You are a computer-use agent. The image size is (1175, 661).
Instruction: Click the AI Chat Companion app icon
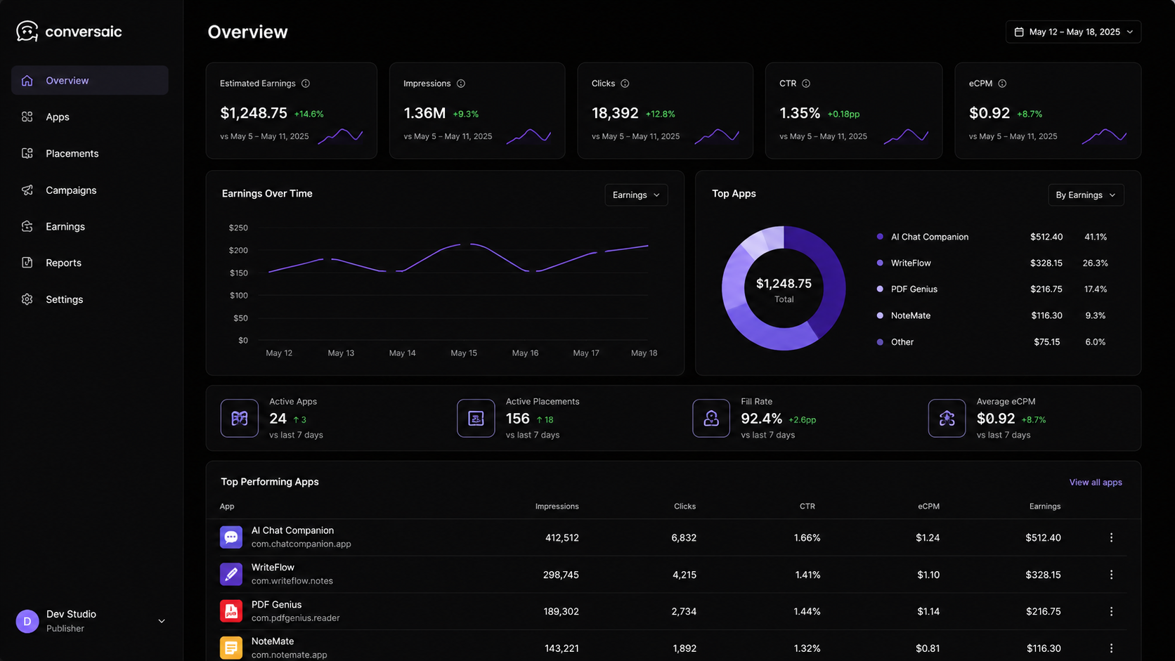click(x=231, y=537)
